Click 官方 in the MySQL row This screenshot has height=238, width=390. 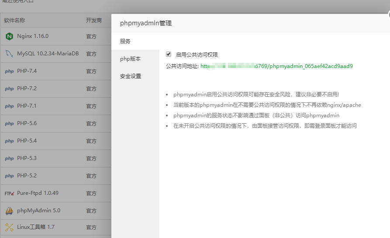[91, 54]
